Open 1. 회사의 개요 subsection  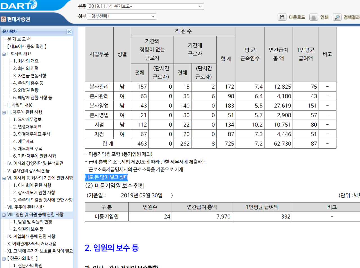[x=26, y=61]
